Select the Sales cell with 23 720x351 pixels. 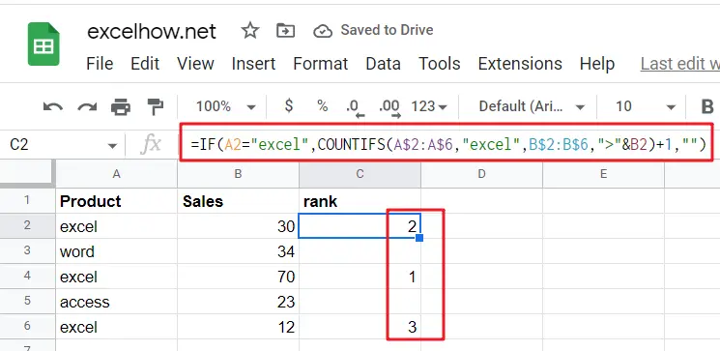[238, 302]
